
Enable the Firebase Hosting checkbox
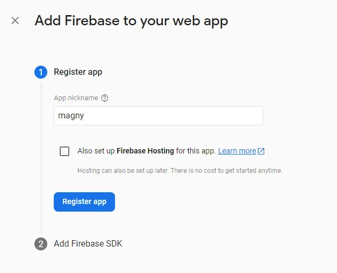(x=64, y=151)
